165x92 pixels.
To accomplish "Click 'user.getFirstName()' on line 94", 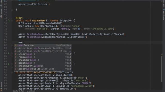I will coord(47,78).
